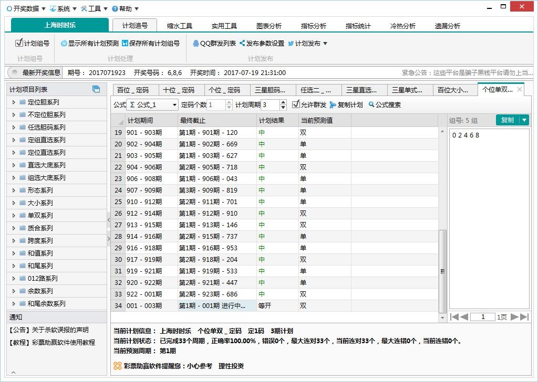点击发布参数设置的分享图标
This screenshot has width=538, height=382.
pos(242,43)
